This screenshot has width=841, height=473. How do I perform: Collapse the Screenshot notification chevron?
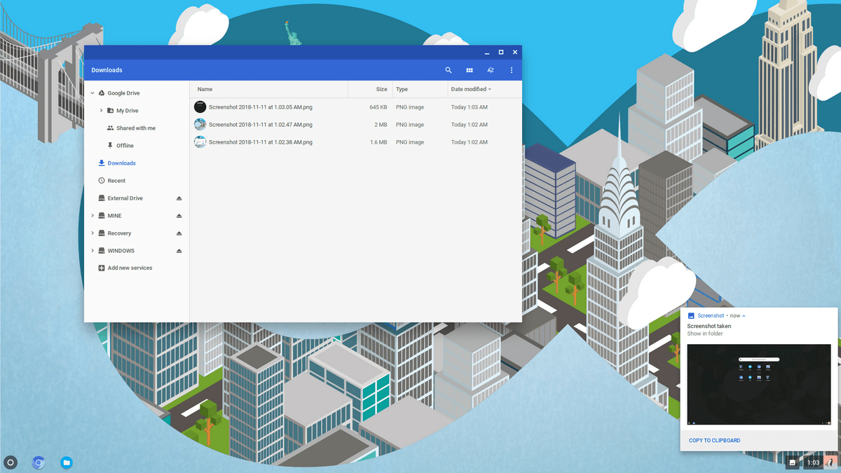744,316
